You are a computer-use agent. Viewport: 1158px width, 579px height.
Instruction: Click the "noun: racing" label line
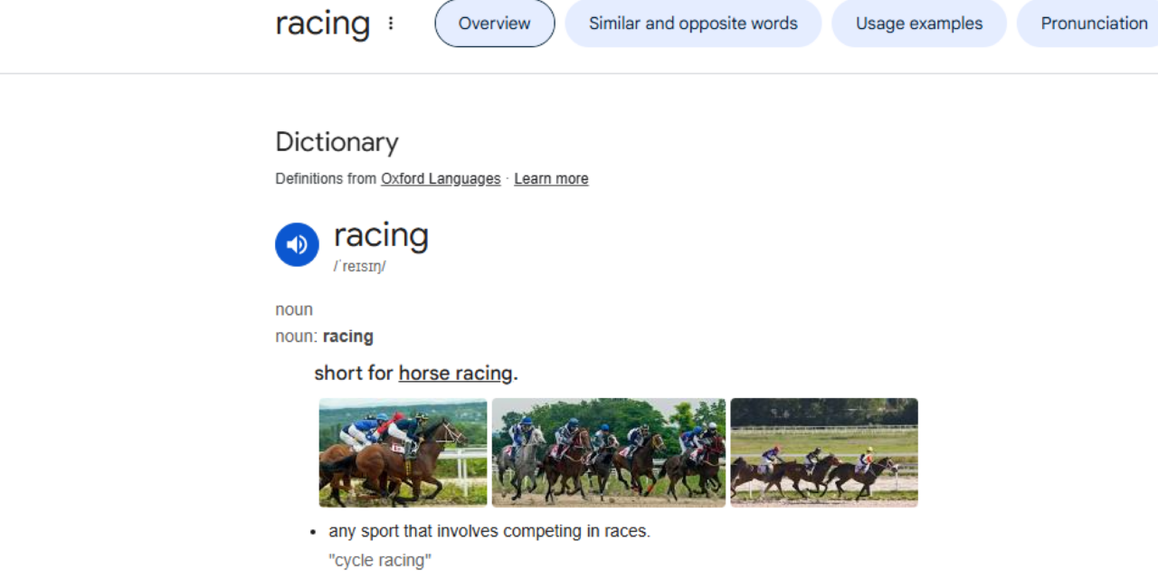(324, 337)
